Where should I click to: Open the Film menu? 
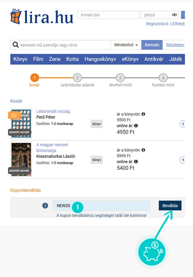pyautogui.click(x=38, y=59)
